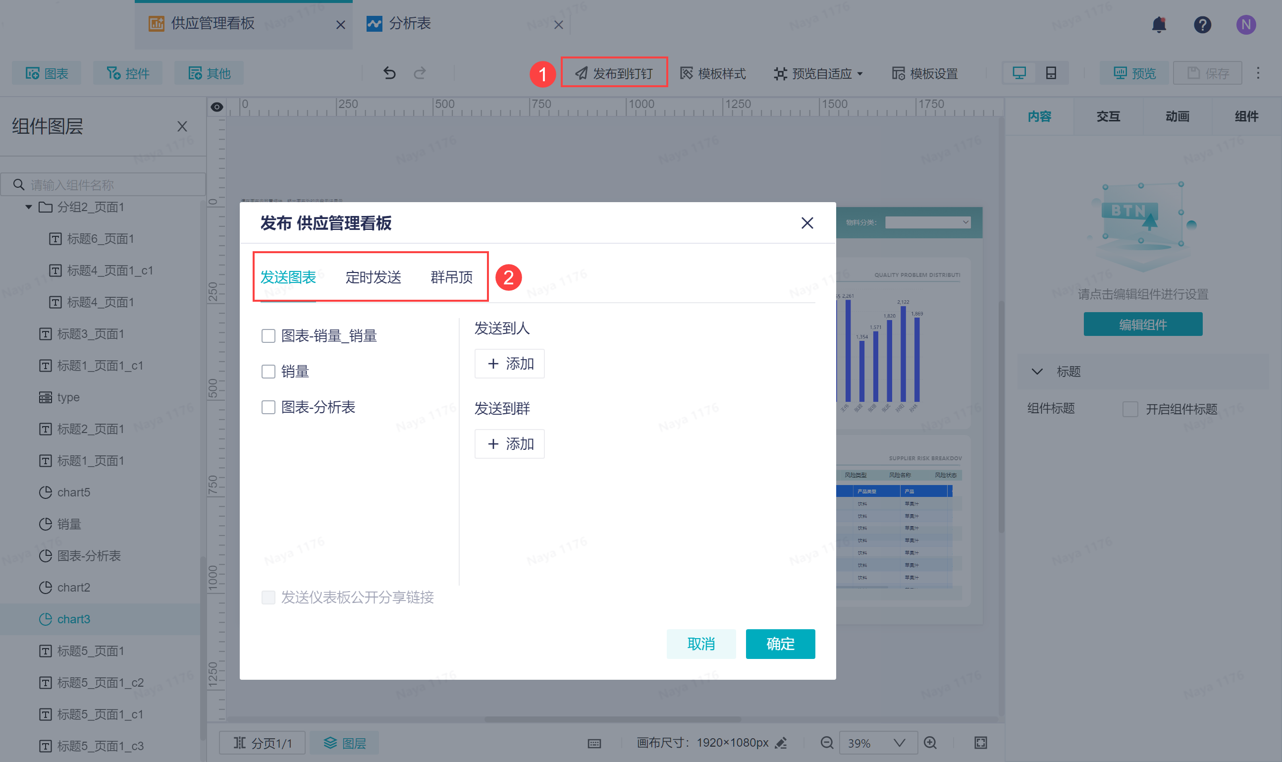
Task: Check the 图表-分析表 checkbox in dialog
Action: tap(268, 407)
